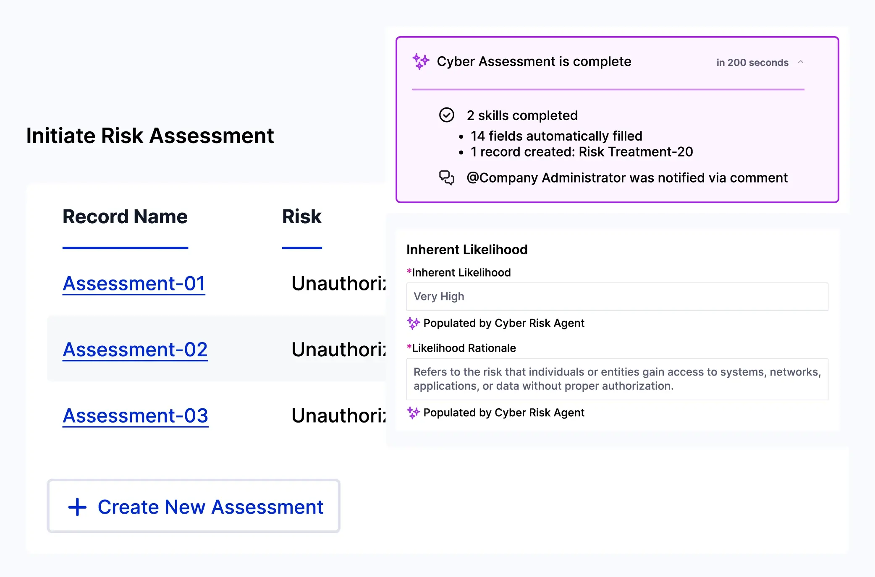Click the comment bubbles icon beside Company Administrator

446,178
